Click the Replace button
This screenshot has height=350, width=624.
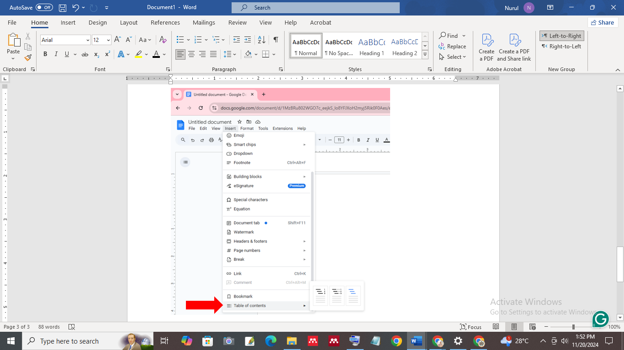pos(453,46)
